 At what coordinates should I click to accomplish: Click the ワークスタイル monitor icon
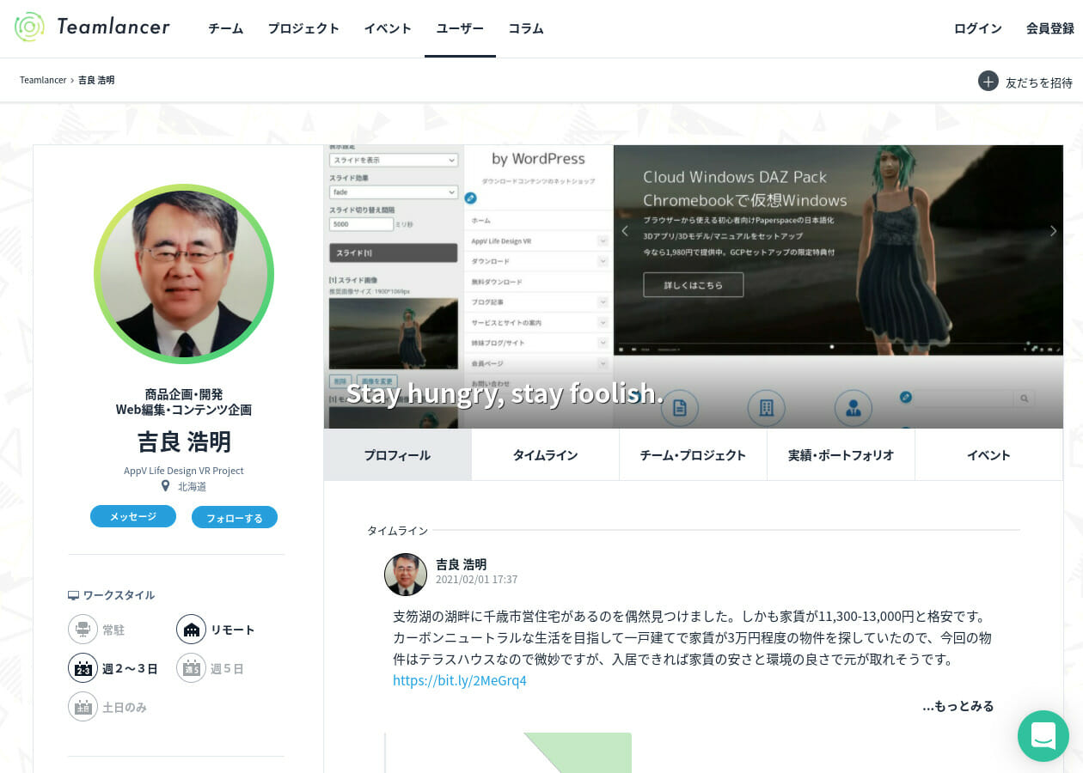point(73,595)
